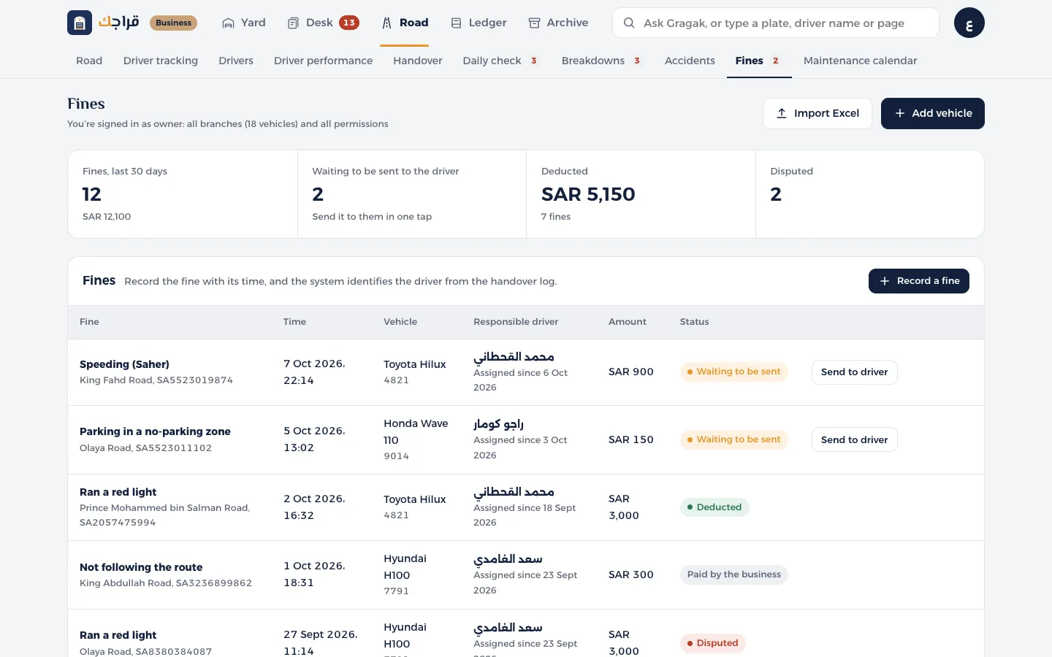
Task: Select the 2 Oct 2026 Ran a red light fine
Action: pos(118,492)
